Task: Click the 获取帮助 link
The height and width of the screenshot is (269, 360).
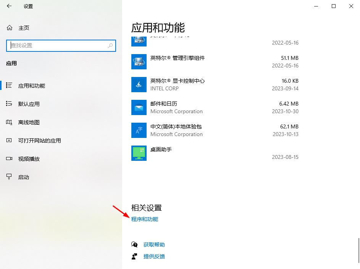Action: [x=154, y=244]
